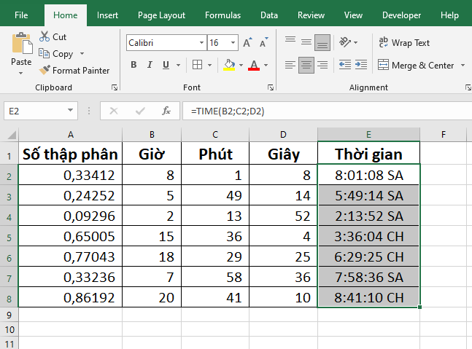Increase font size with larger A icon
The height and width of the screenshot is (349, 472).
point(247,43)
